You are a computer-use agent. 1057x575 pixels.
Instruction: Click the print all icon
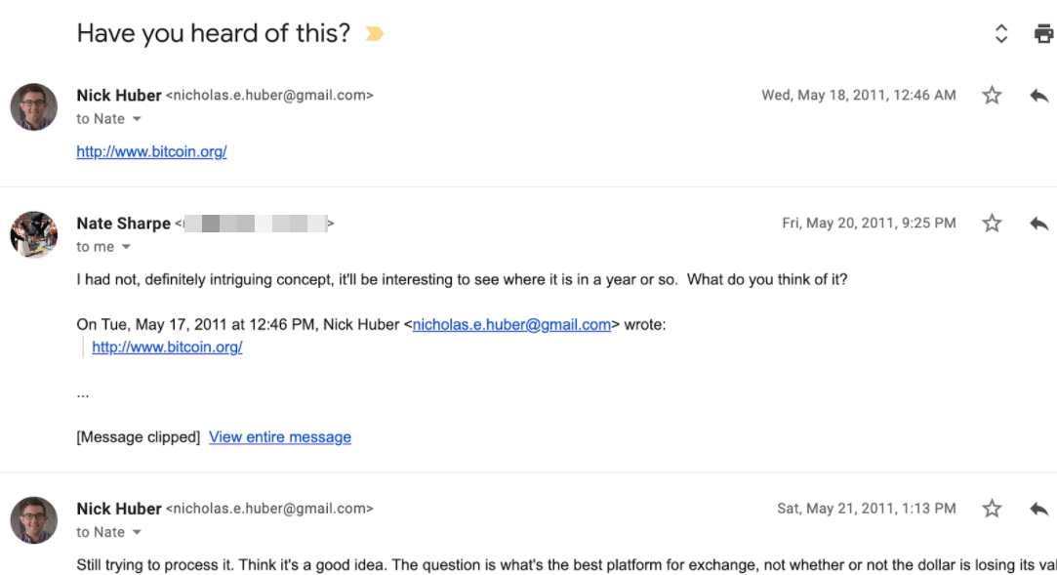point(1043,34)
